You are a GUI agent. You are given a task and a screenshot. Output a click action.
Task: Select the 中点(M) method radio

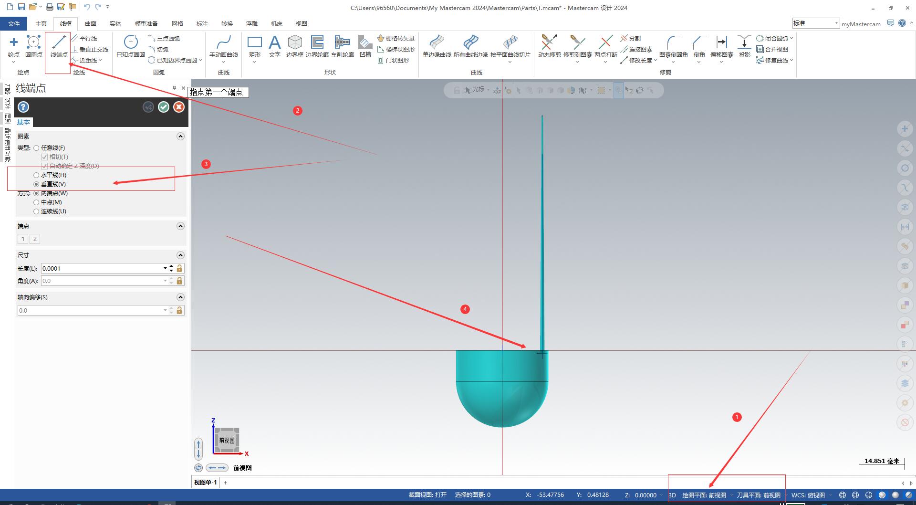tap(36, 202)
